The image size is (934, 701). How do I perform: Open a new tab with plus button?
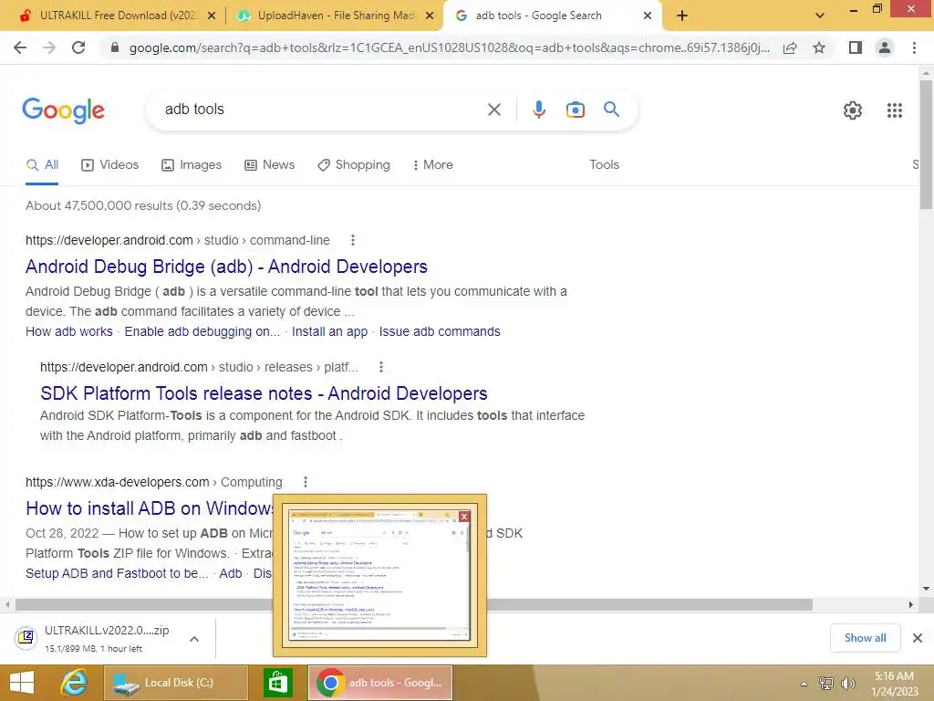tap(682, 16)
